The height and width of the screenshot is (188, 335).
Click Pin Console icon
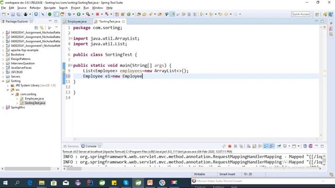click(x=279, y=146)
